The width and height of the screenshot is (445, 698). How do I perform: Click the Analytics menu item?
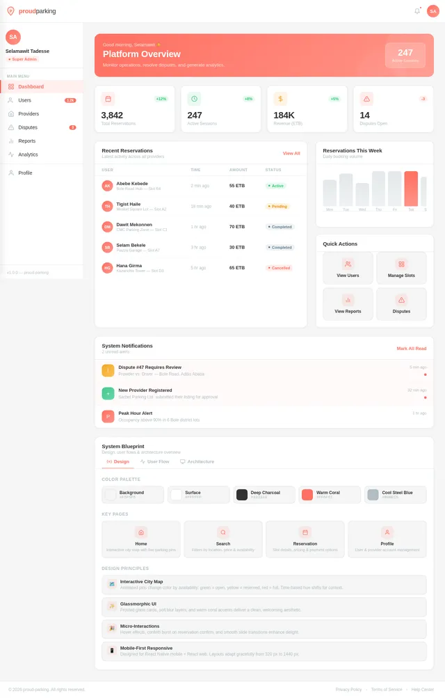coord(42,154)
